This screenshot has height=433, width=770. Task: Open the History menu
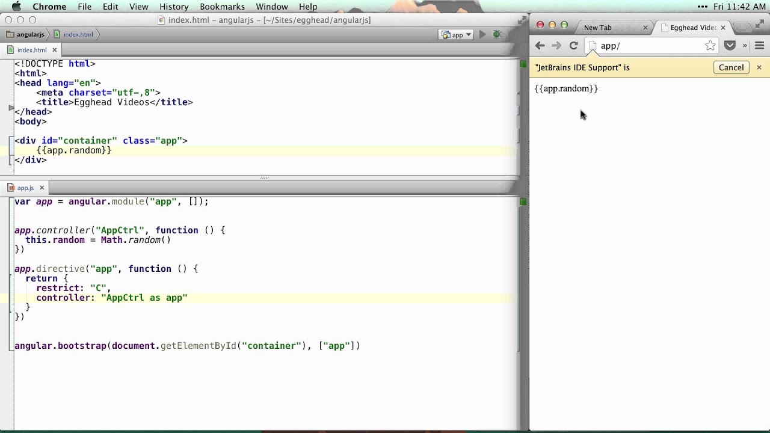[x=174, y=7]
